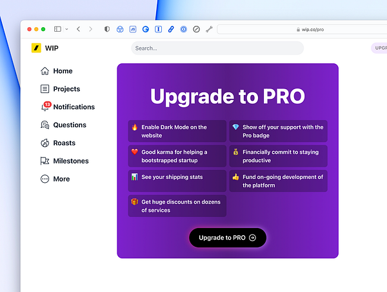Click the text cursor extension icon
The width and height of the screenshot is (387, 292).
point(158,30)
